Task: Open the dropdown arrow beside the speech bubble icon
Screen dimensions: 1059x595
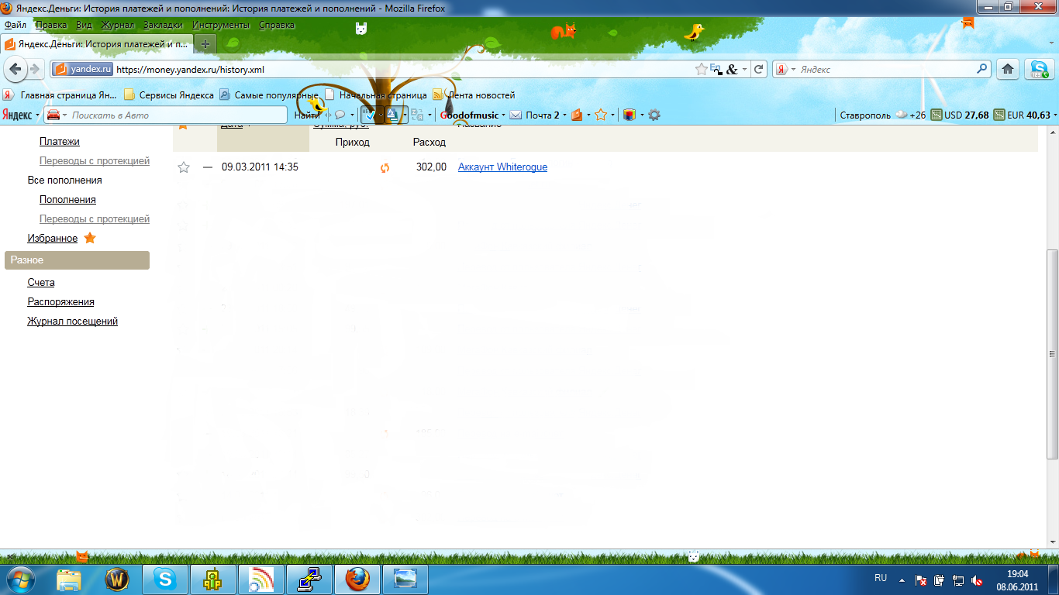Action: [352, 115]
